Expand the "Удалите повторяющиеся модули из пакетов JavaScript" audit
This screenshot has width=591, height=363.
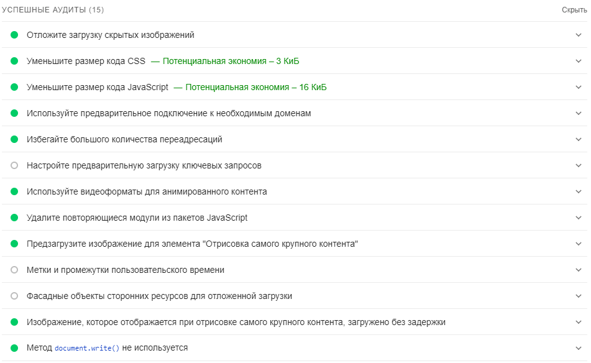(580, 218)
